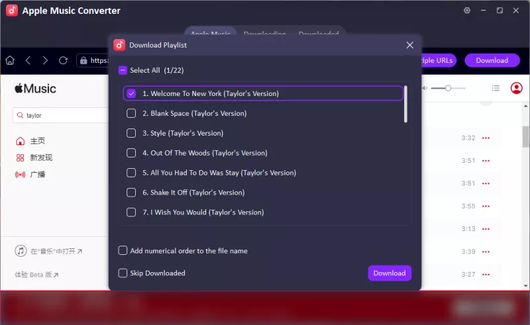Screen dimensions: 530x325
Task: Check Shake It Off (Taylor's Version)
Action: (131, 193)
